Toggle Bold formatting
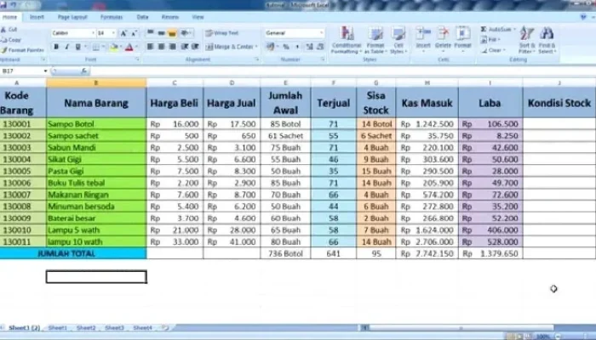Image resolution: width=596 pixels, height=340 pixels. coord(56,47)
